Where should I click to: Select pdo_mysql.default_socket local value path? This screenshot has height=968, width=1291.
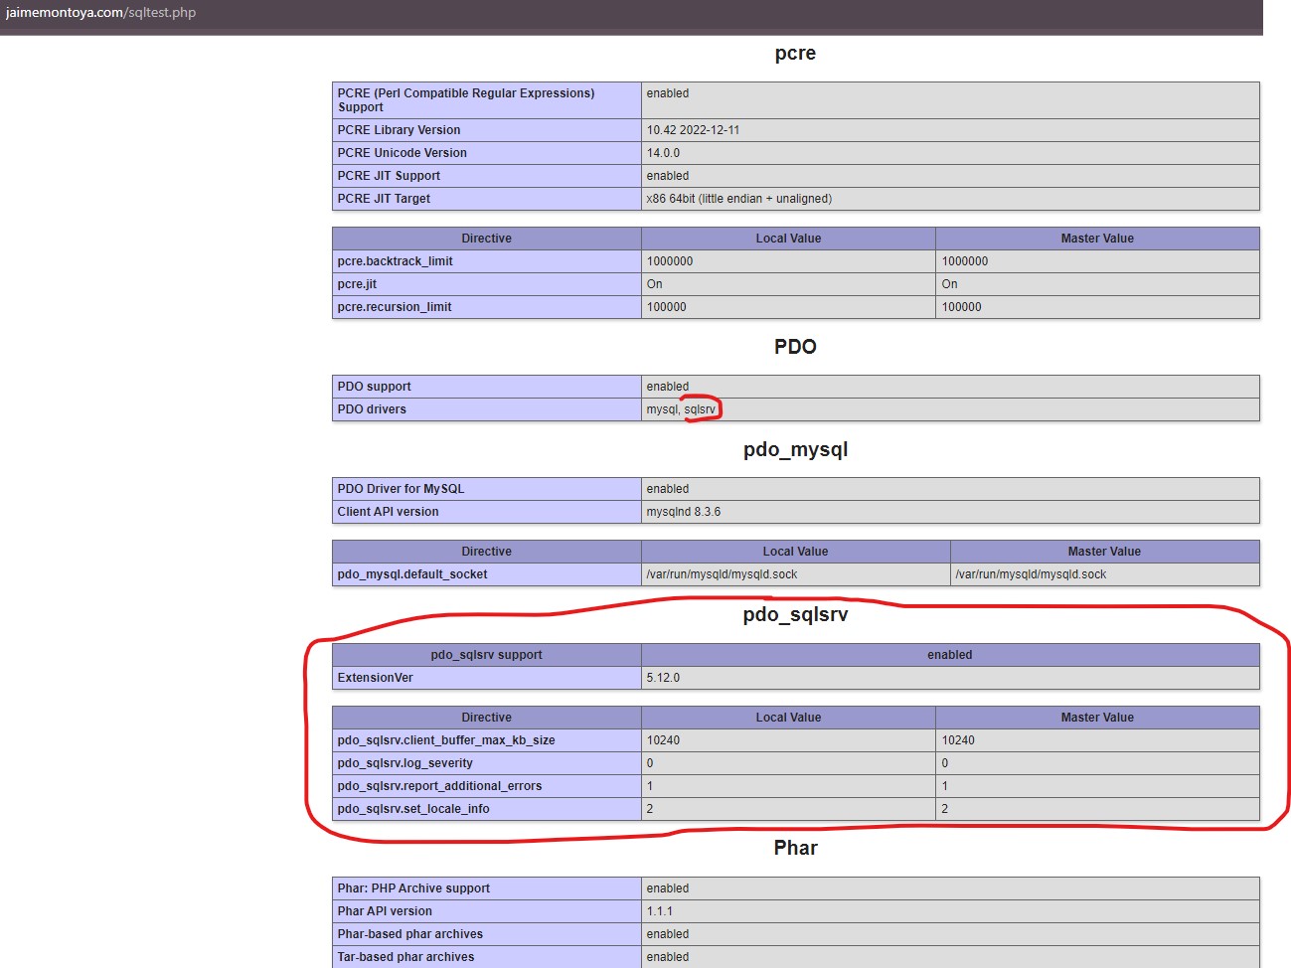pos(722,574)
